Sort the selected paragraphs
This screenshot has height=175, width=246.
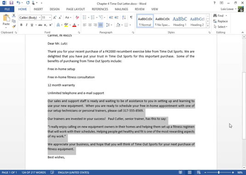(124, 17)
